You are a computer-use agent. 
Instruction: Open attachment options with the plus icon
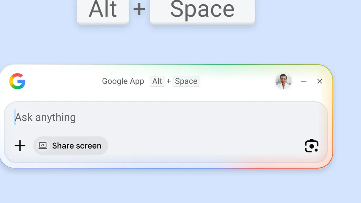tap(20, 146)
